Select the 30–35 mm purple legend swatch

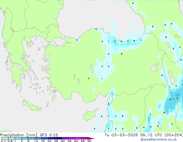65,138
